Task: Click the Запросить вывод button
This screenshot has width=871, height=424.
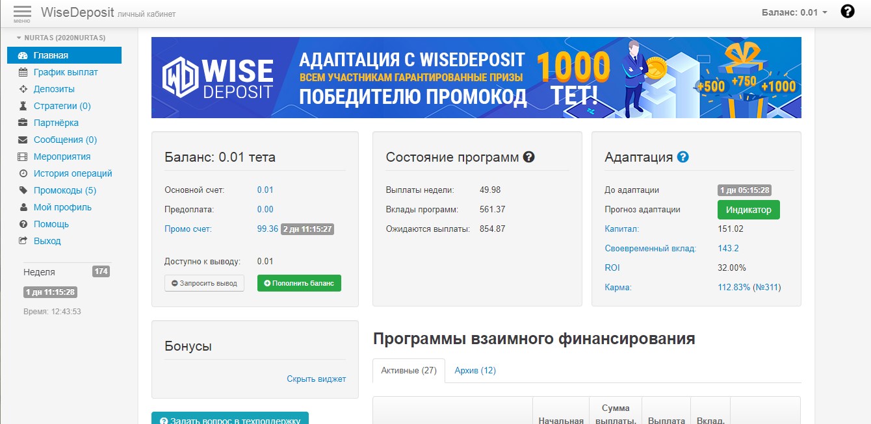Action: pos(204,283)
